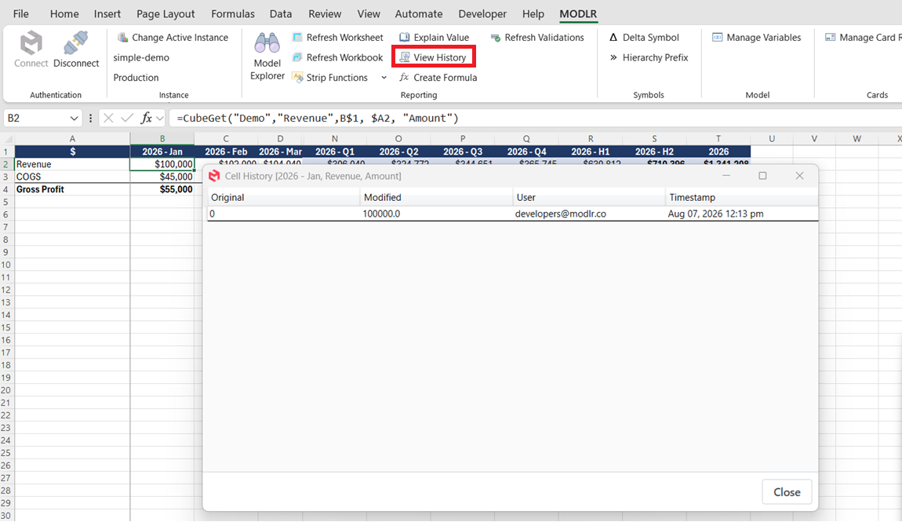The height and width of the screenshot is (522, 902).
Task: Click Refresh Worksheet
Action: 338,38
